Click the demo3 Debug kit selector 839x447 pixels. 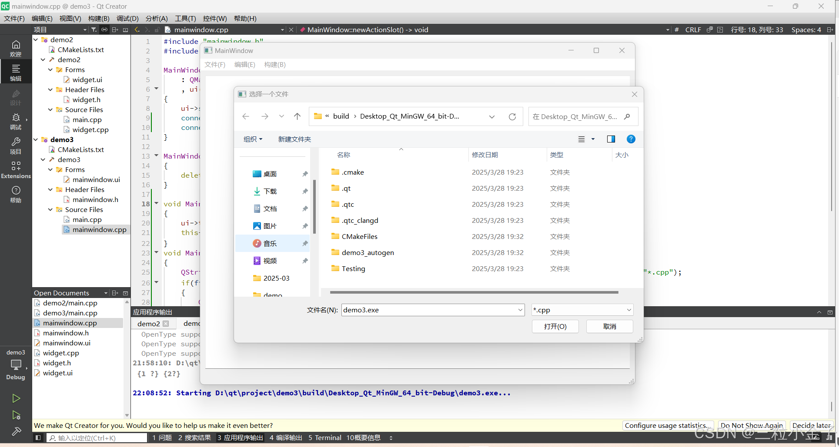coord(16,365)
